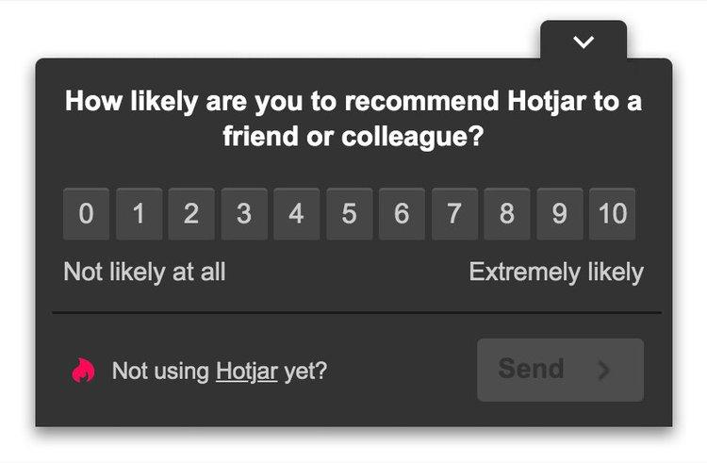Click the "Not likely at all" label
Screen dimensions: 707x463
coord(144,273)
